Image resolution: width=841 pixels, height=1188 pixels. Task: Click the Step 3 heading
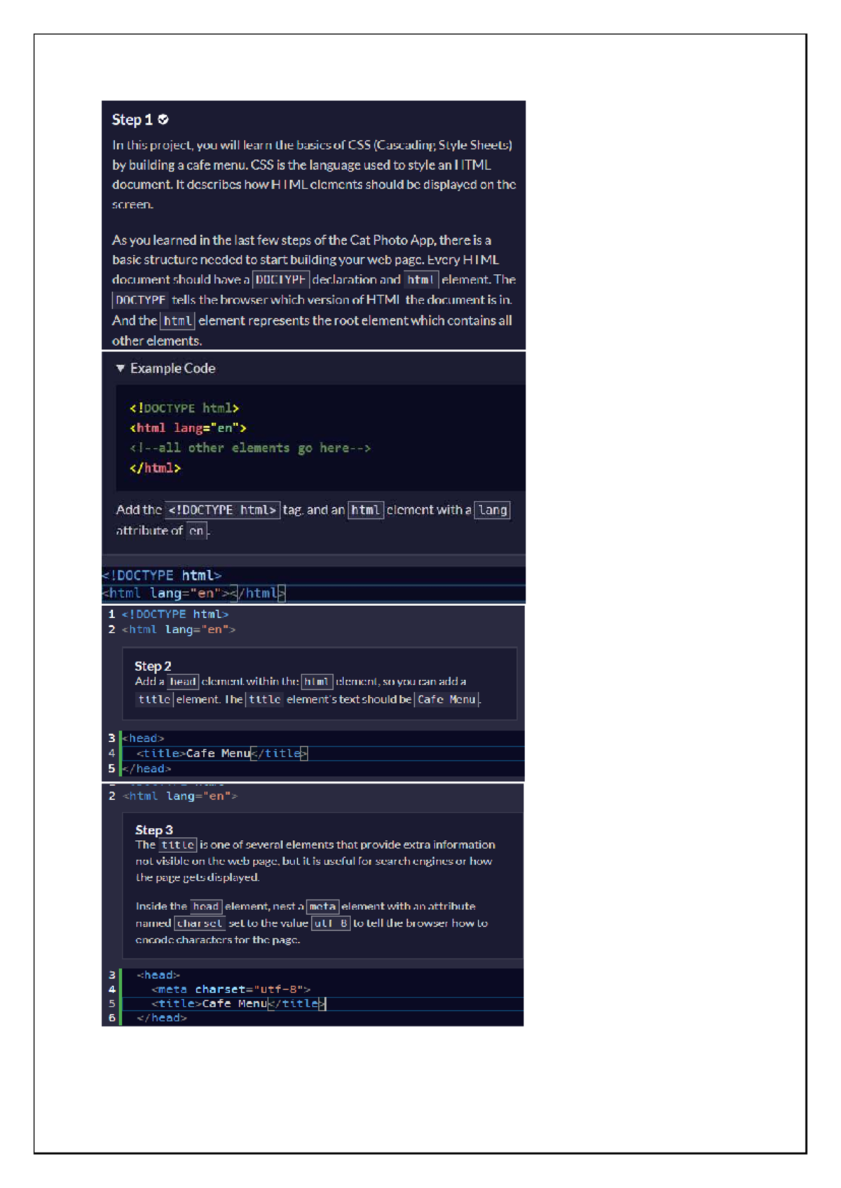coord(154,830)
